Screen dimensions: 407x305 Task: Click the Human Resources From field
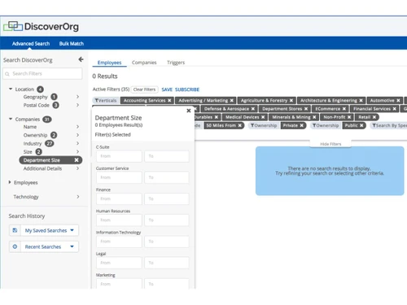pyautogui.click(x=119, y=220)
